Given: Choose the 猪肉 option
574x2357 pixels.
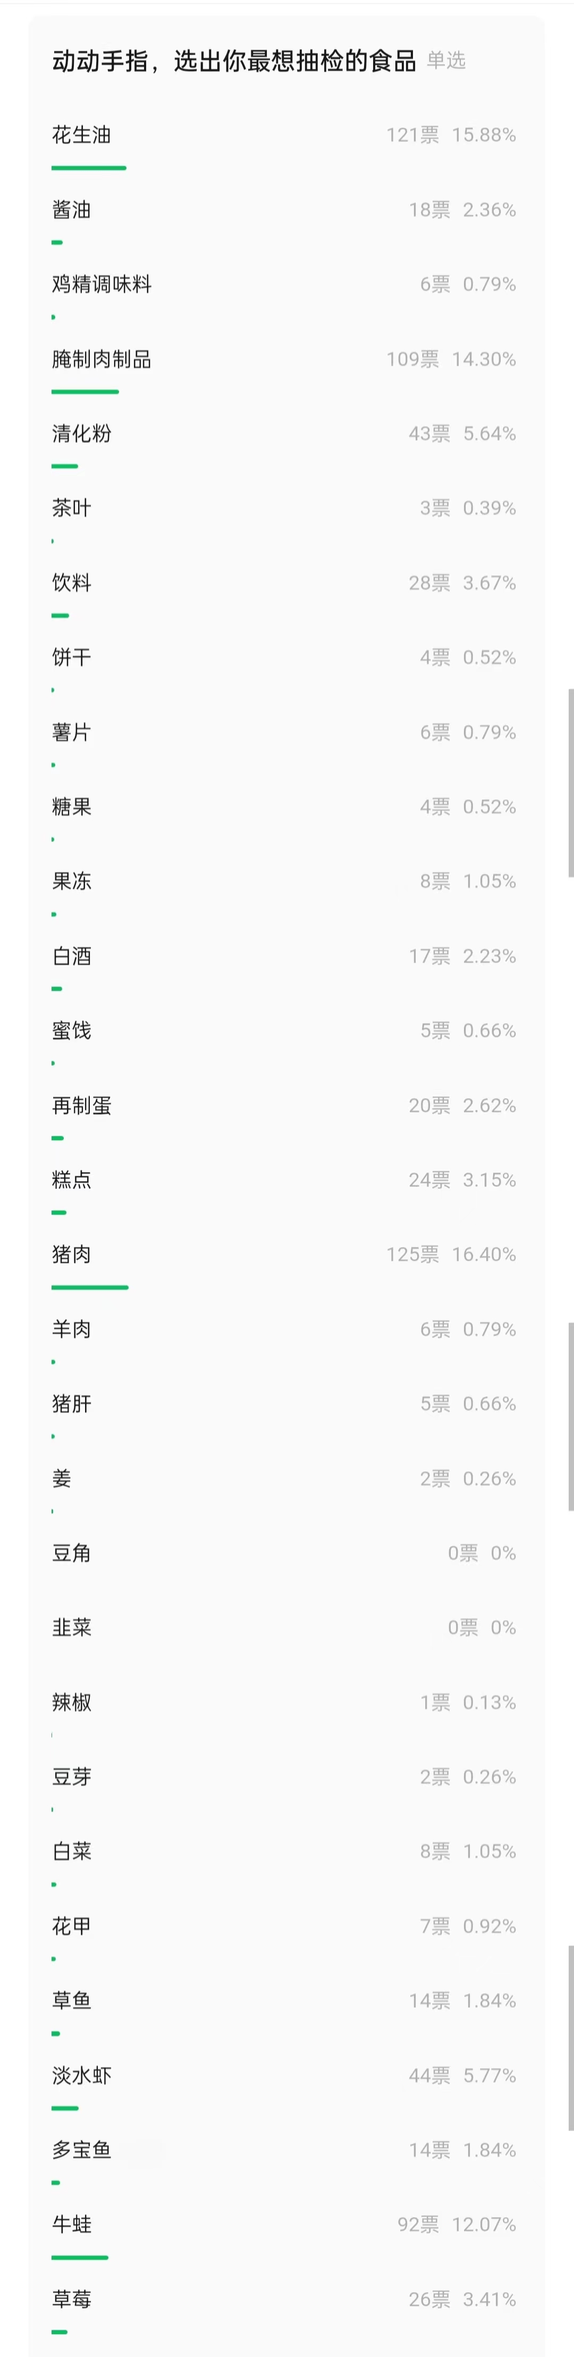Looking at the screenshot, I should click(x=71, y=1255).
